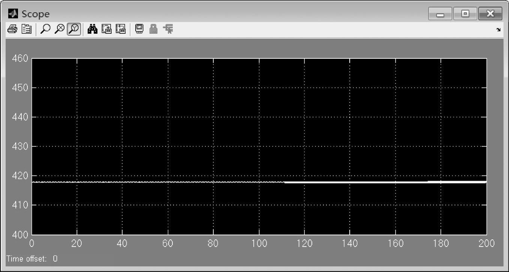Click the y-axis label 430
The width and height of the screenshot is (509, 272).
click(x=20, y=146)
